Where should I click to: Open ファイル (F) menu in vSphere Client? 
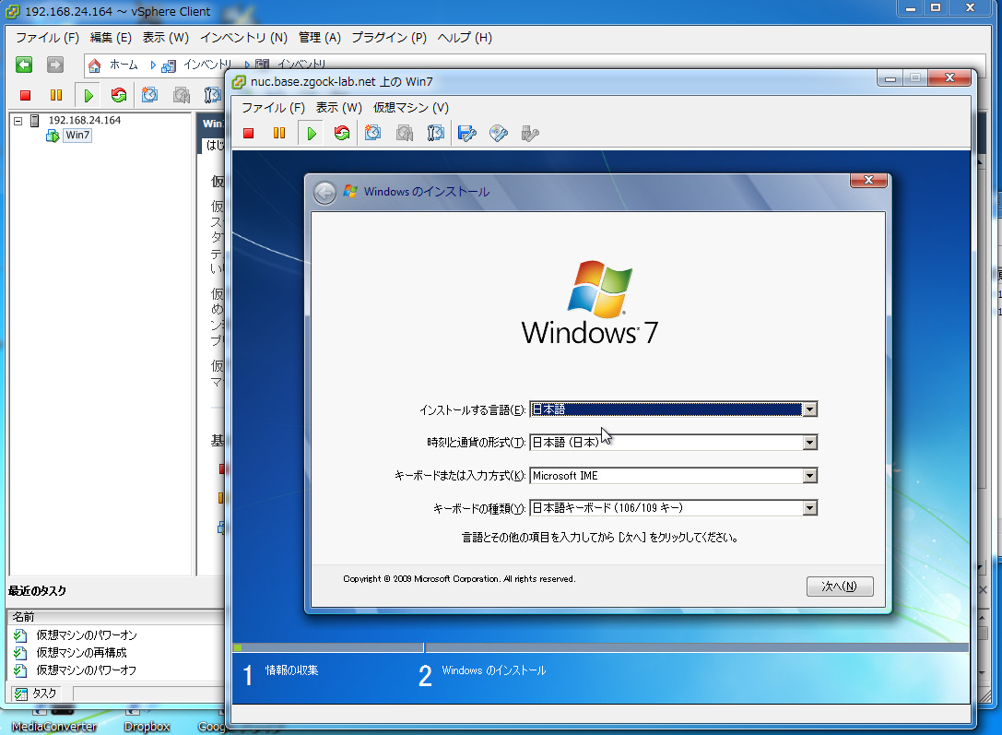click(47, 38)
